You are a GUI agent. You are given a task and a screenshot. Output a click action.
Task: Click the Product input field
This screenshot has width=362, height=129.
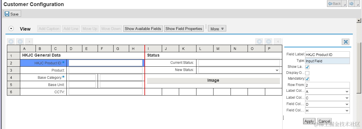[105, 70]
